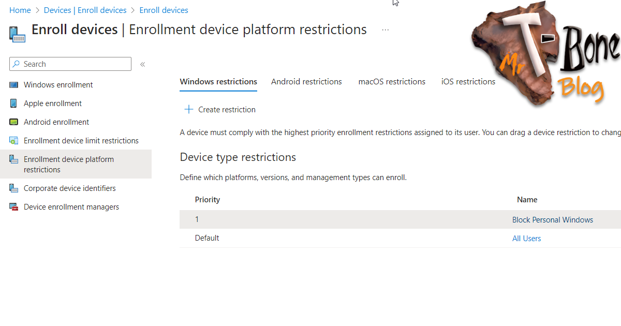Collapse the sidebar with the double chevron
The image size is (621, 326).
[x=142, y=64]
